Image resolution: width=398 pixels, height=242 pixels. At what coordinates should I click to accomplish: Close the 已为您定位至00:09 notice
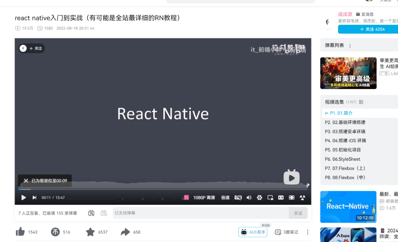pyautogui.click(x=26, y=181)
